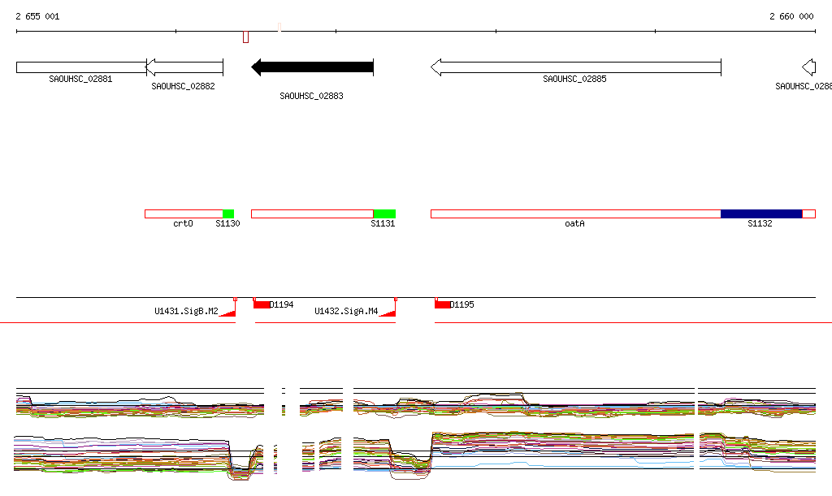Click the crtO label
The width and height of the screenshot is (832, 496).
tap(183, 223)
